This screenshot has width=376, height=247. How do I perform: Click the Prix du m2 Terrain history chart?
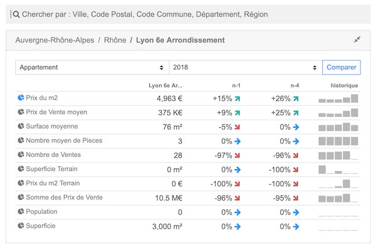point(338,184)
